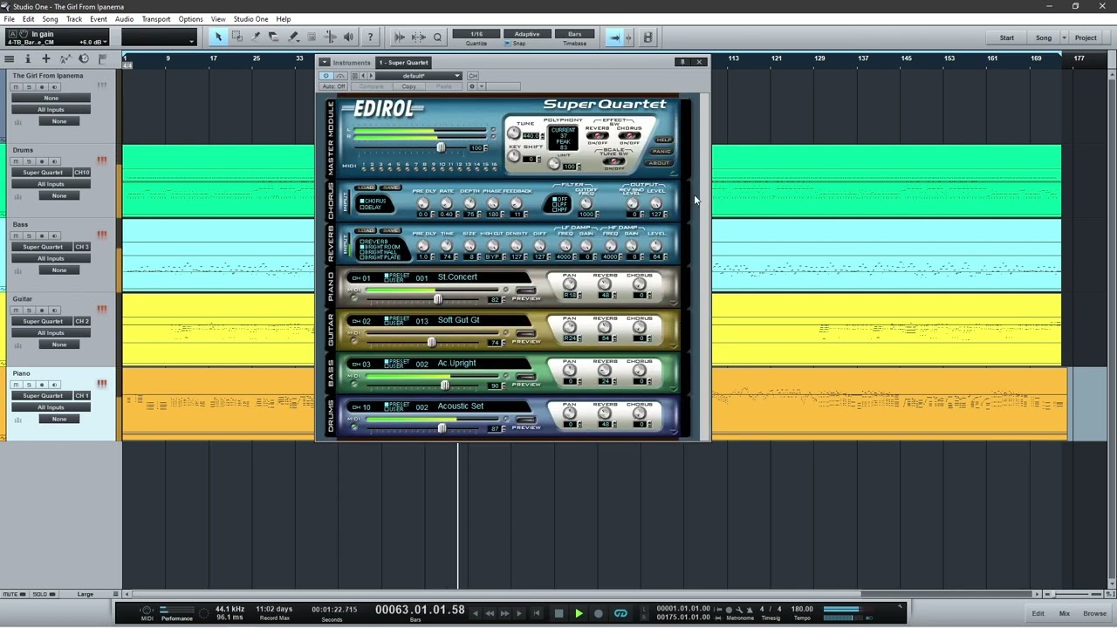Open Edit view in bottom bar
Viewport: 1117px width, 628px height.
(x=1038, y=614)
